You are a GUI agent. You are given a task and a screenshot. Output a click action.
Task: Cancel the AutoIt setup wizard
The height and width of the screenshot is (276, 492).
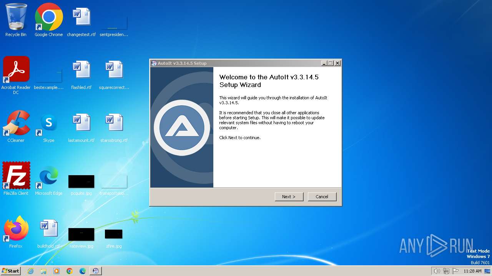coord(322,197)
